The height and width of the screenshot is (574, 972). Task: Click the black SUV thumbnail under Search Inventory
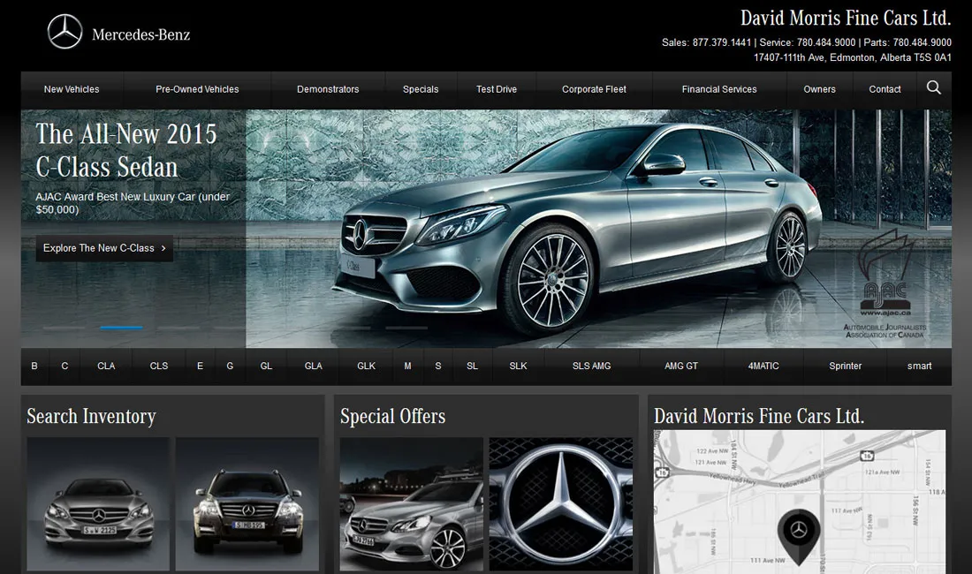(247, 504)
